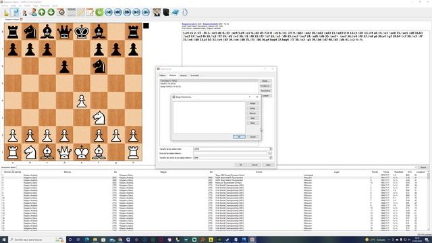This screenshot has width=432, height=243.
Task: Jump to game end with last-move button
Action: (136, 12)
